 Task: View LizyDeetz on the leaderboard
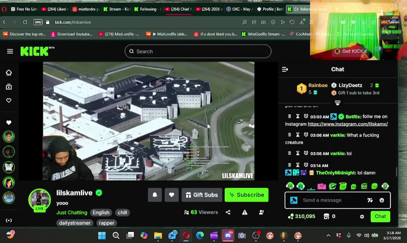350,85
